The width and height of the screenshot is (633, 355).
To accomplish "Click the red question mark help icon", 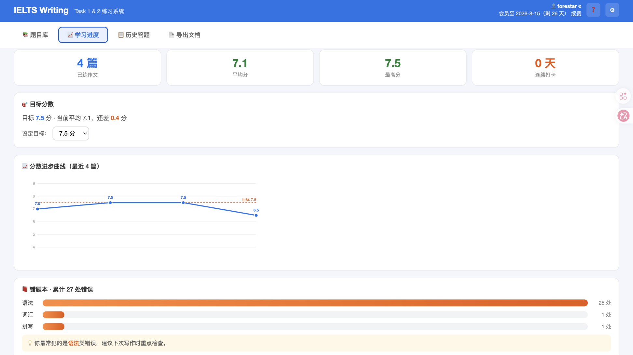I will [x=593, y=10].
